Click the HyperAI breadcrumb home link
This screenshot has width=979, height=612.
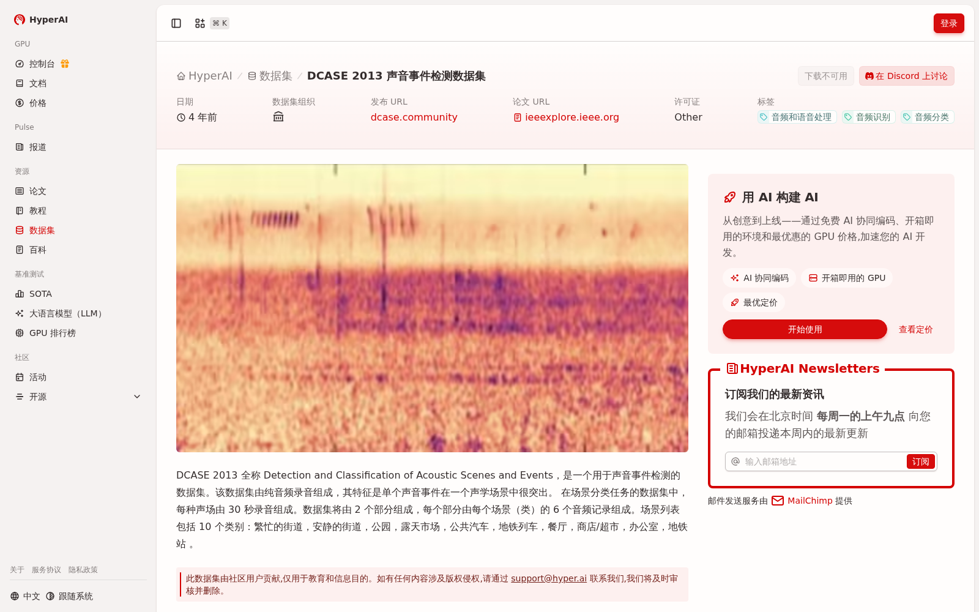[x=204, y=76]
